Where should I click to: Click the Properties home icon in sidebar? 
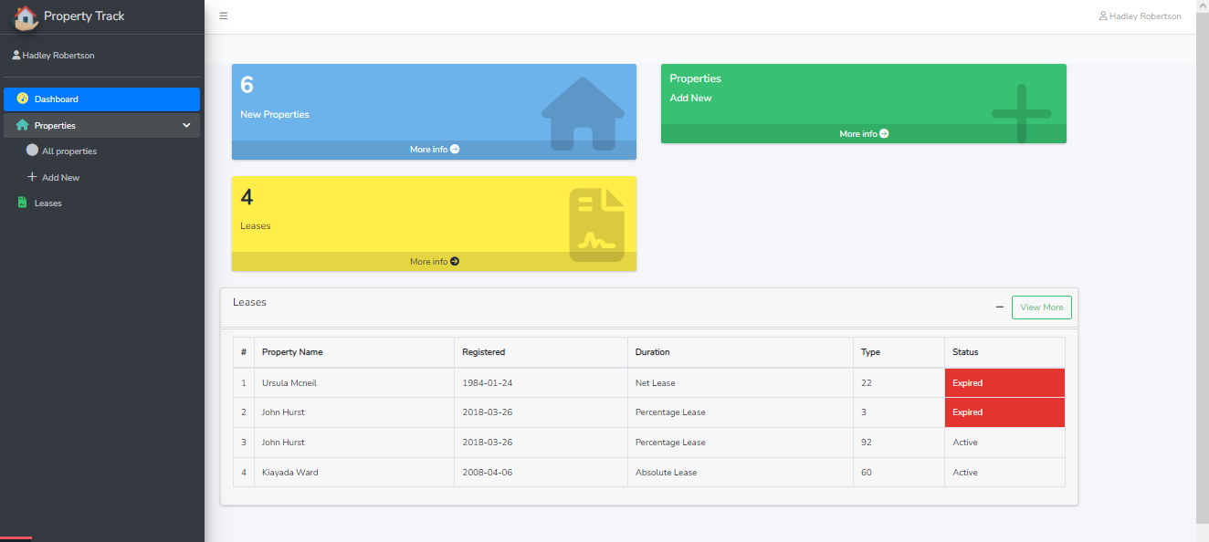click(20, 125)
